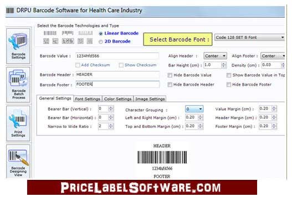Open the Barcode Batch Process icon
This screenshot has width=292, height=202.
pos(18,85)
